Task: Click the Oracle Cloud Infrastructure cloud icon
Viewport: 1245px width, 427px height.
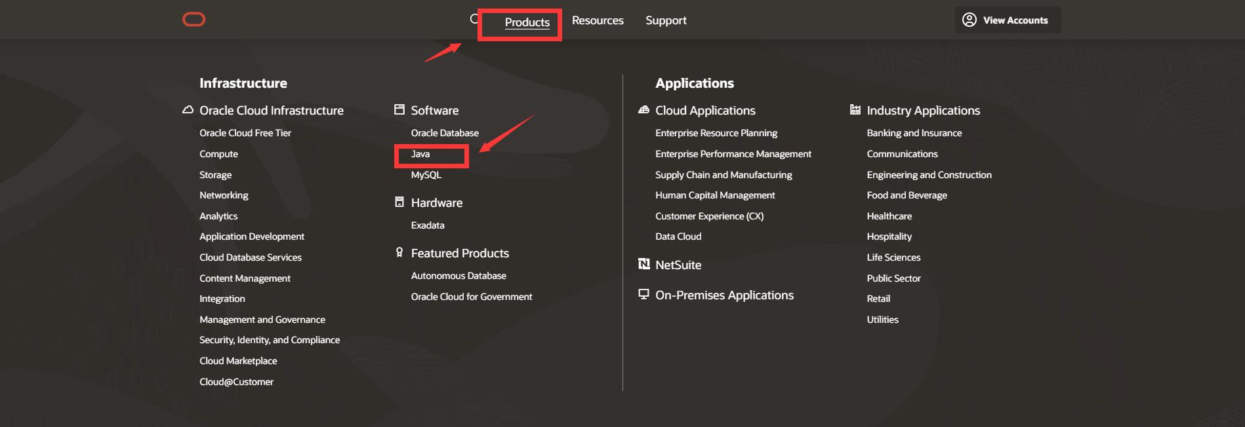Action: click(188, 110)
